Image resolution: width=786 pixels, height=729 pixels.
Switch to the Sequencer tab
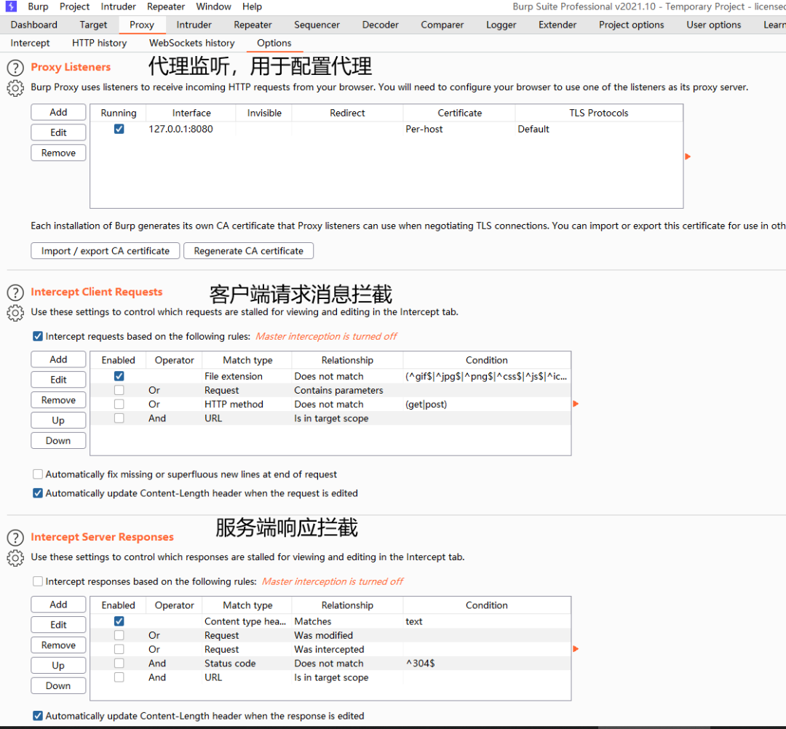tap(317, 25)
